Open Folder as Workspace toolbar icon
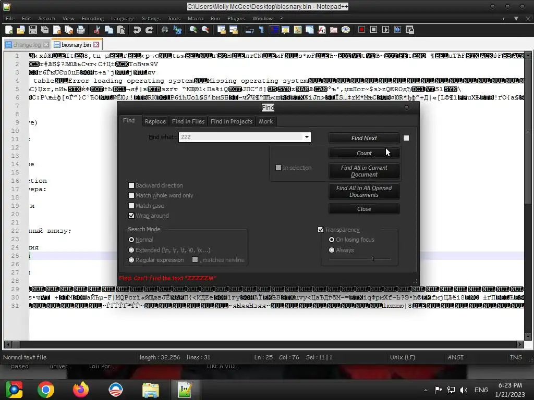This screenshot has width=534, height=400. pos(334,30)
